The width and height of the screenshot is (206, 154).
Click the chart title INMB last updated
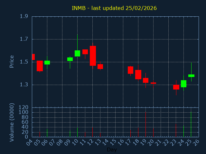pyautogui.click(x=114, y=8)
